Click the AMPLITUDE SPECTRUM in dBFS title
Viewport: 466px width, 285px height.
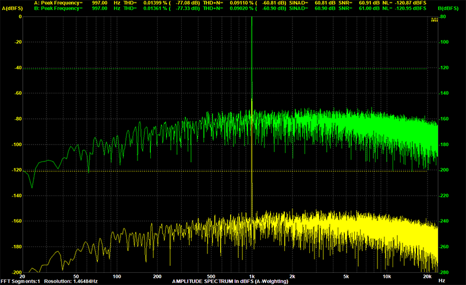(230, 281)
